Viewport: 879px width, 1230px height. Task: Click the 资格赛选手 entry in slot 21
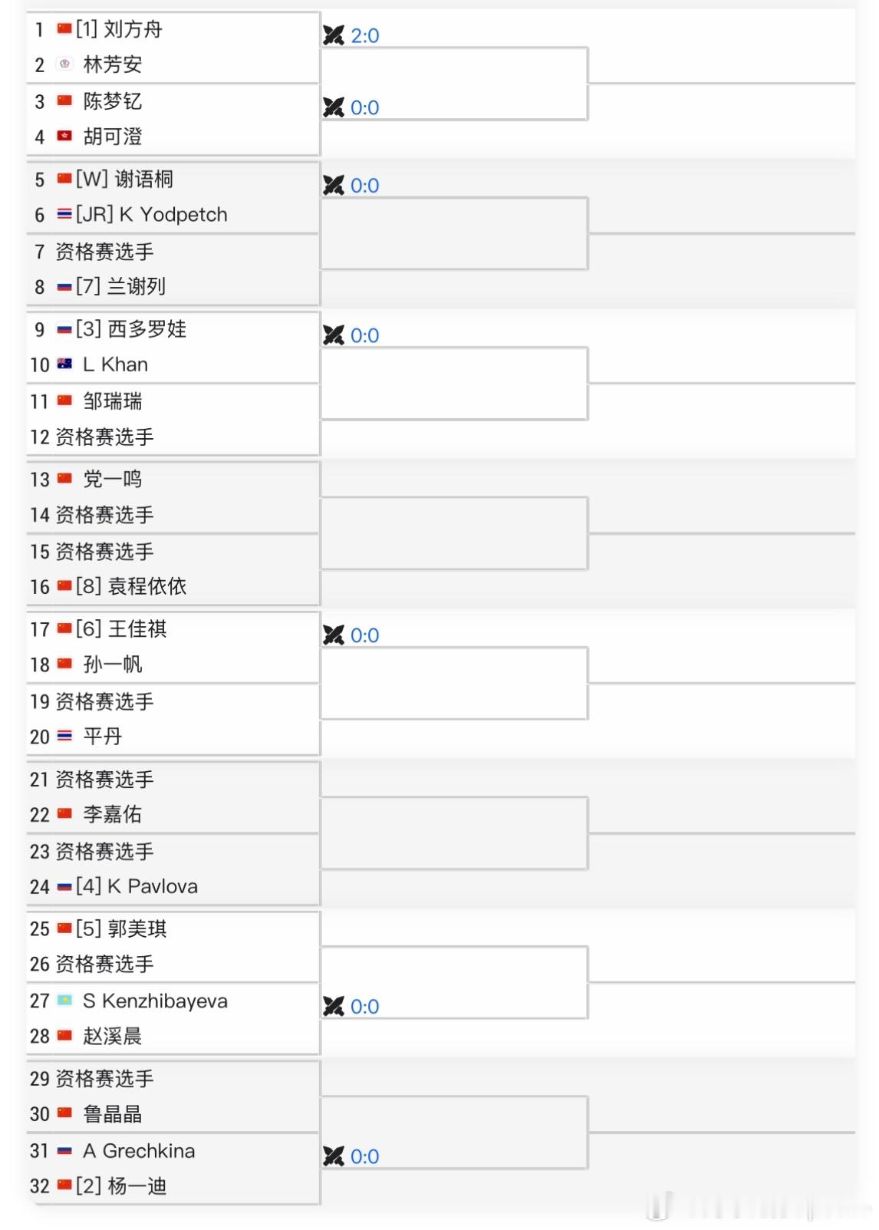pyautogui.click(x=104, y=780)
